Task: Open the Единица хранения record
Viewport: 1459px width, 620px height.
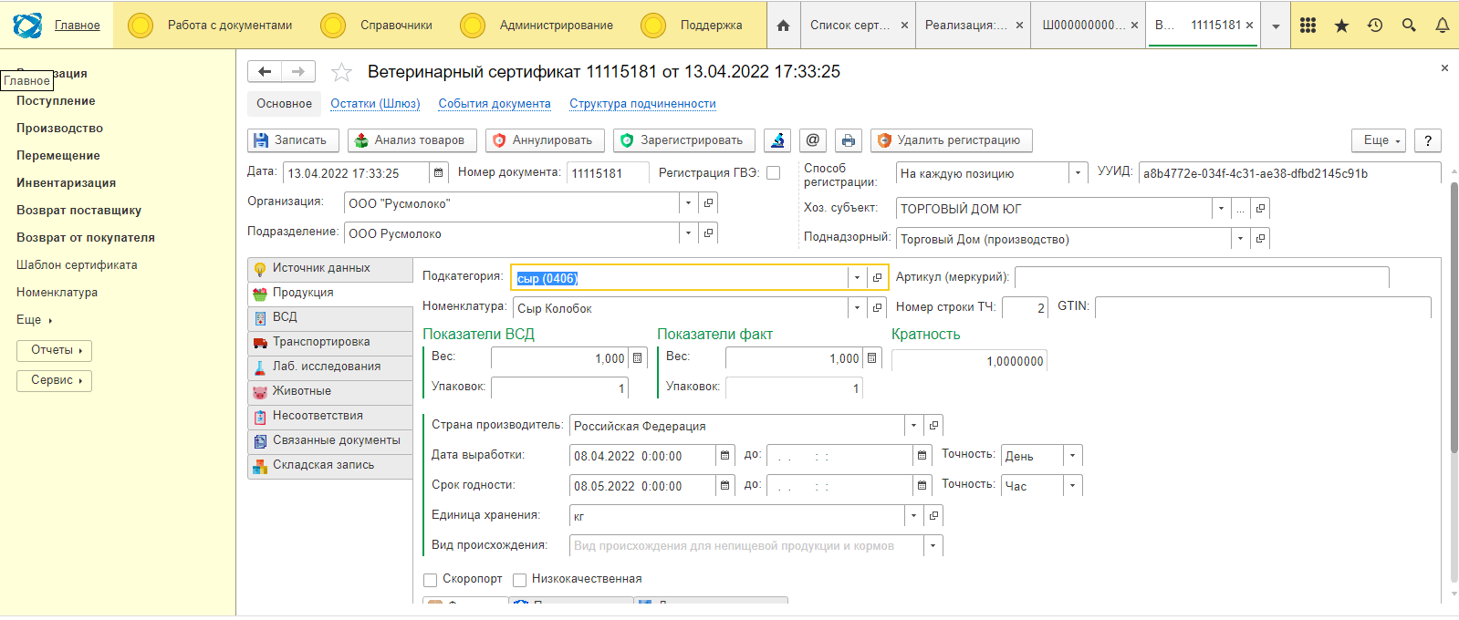Action: point(933,516)
